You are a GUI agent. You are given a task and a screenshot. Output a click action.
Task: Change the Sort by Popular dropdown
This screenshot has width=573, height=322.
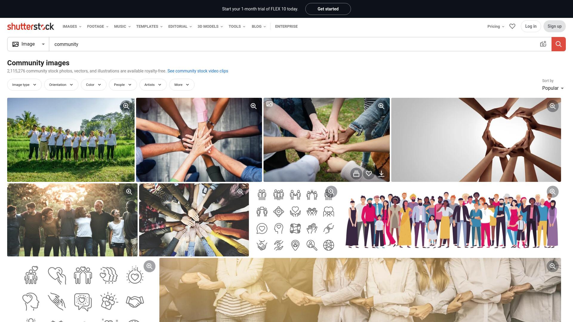553,88
